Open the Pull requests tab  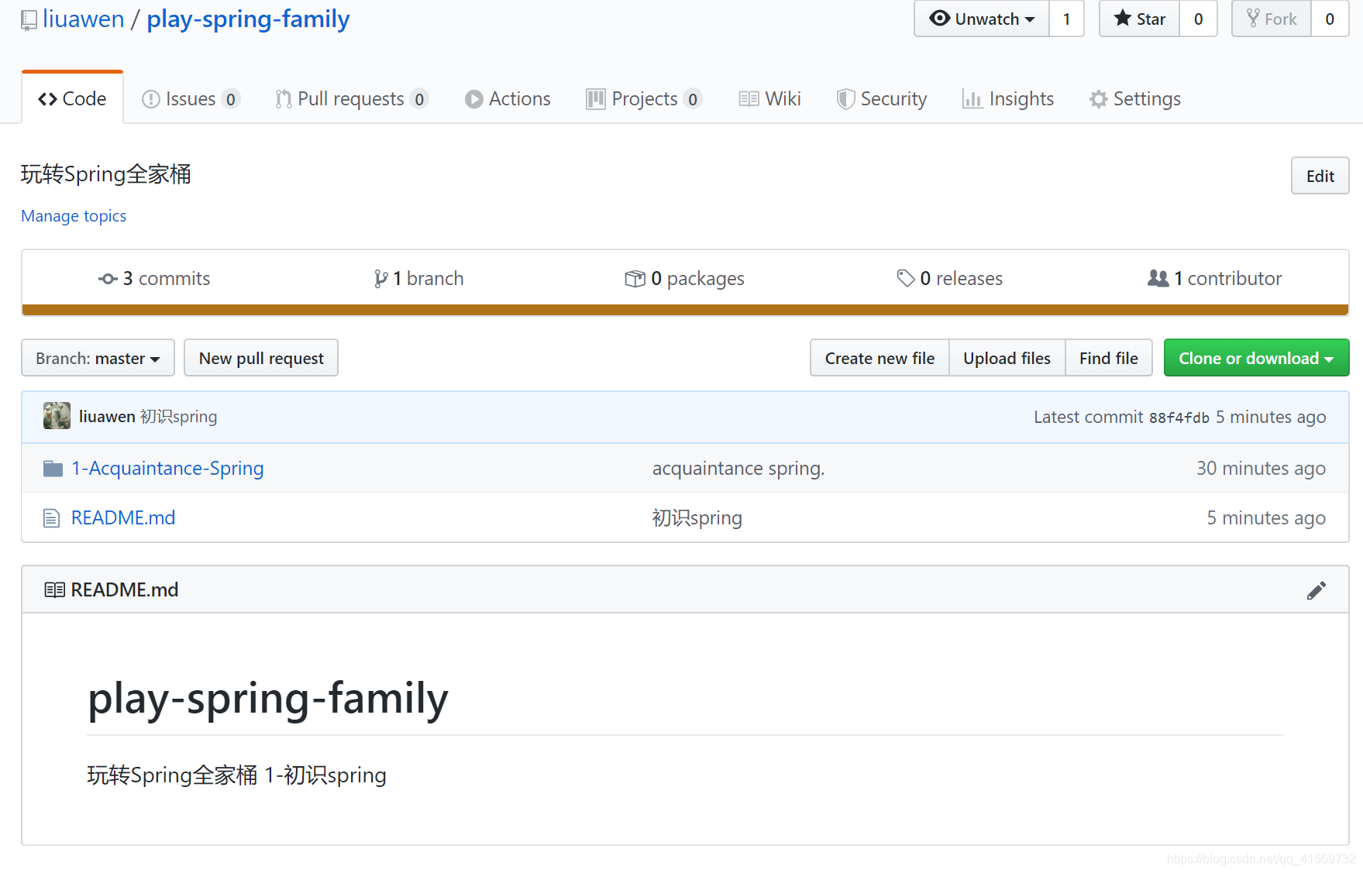351,99
